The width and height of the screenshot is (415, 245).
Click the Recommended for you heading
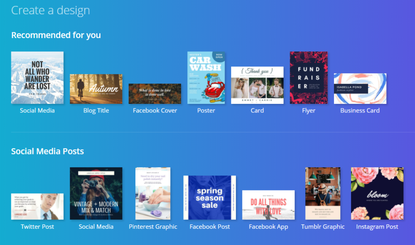56,35
